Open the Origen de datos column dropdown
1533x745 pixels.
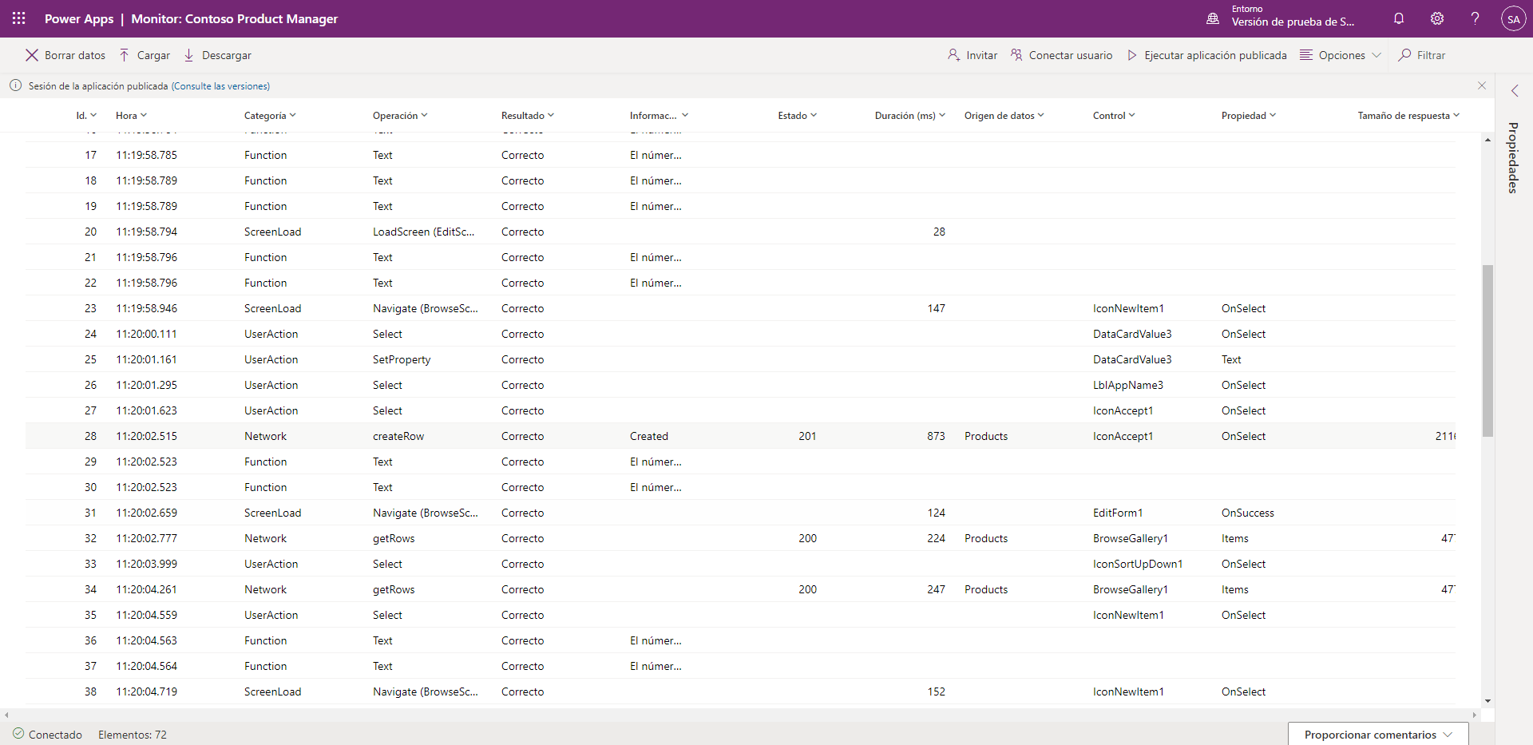click(1041, 115)
